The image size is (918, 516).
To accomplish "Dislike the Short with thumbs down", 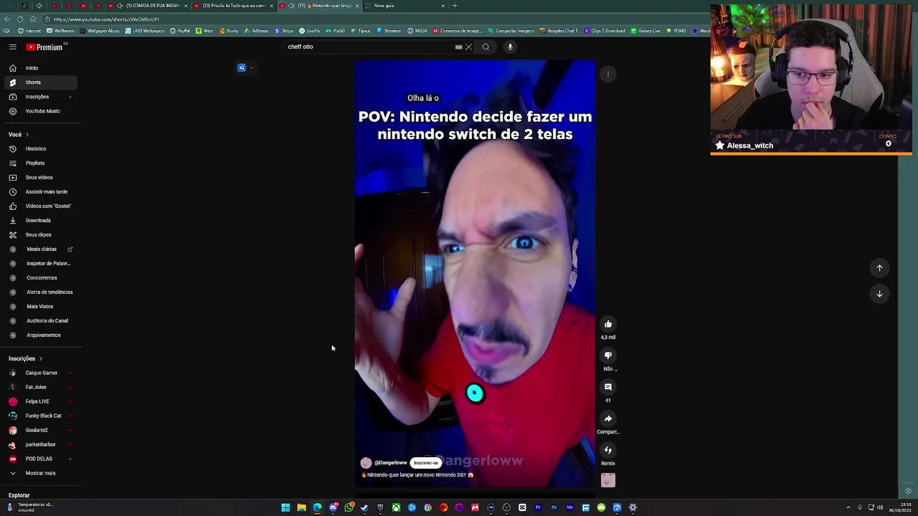I will tap(608, 355).
